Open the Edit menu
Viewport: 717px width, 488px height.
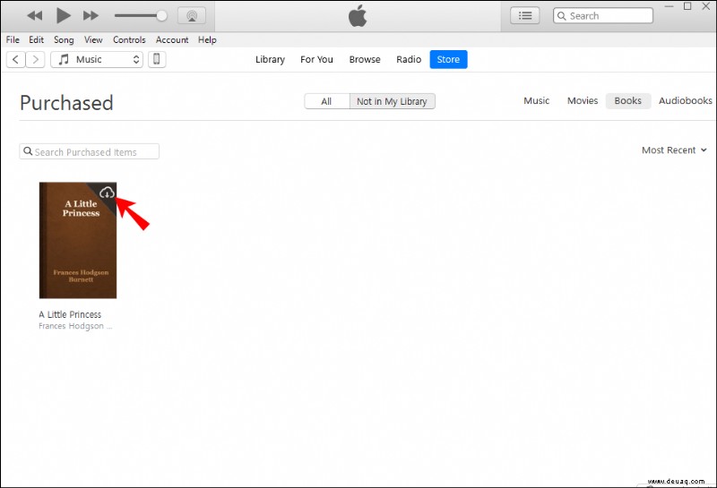[x=36, y=39]
